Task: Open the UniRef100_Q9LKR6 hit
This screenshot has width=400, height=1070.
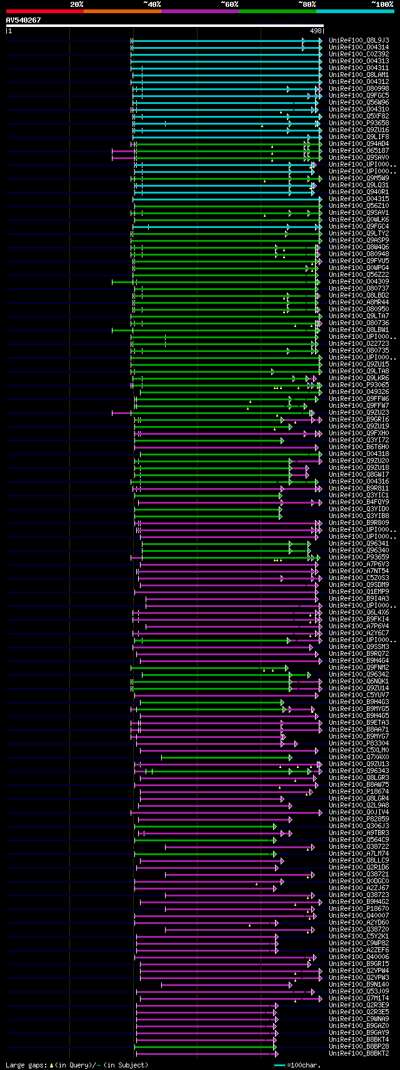Action: click(x=359, y=378)
